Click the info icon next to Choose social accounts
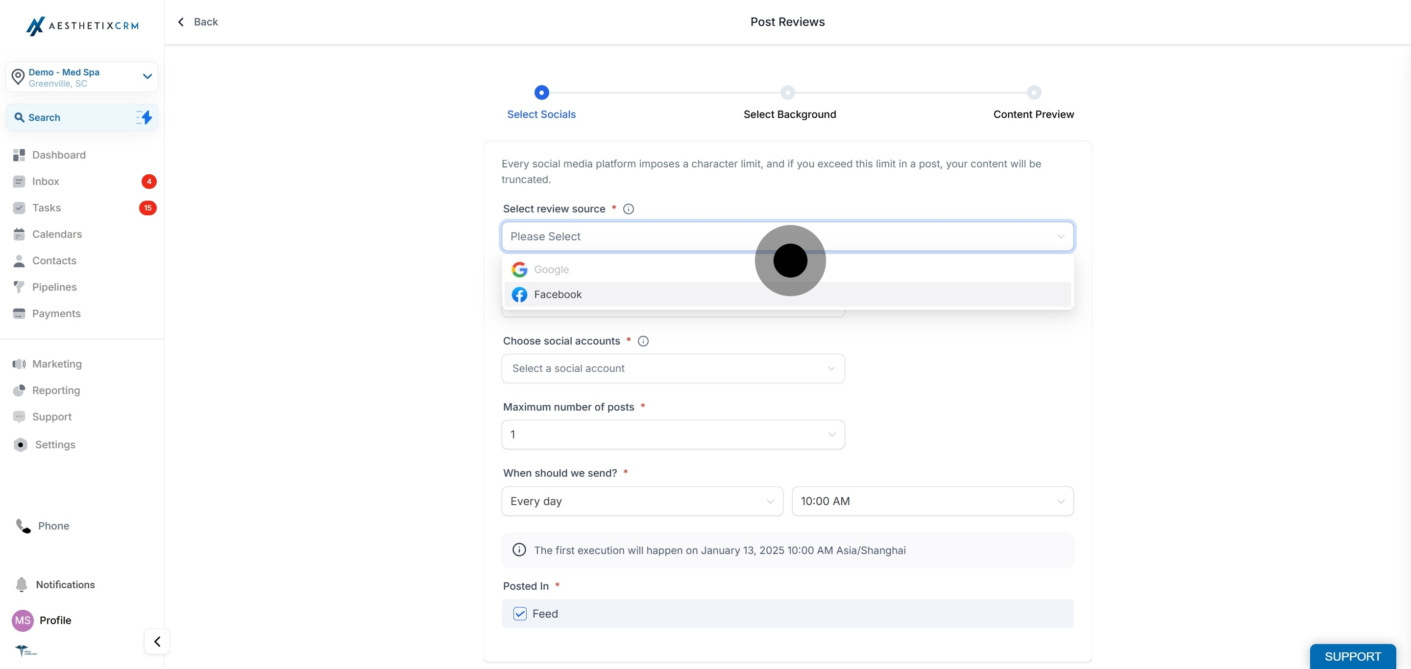This screenshot has height=669, width=1411. point(644,341)
